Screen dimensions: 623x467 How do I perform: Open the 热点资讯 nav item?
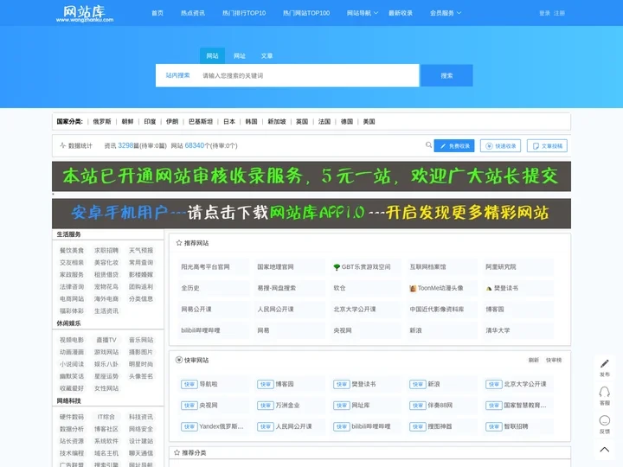(193, 13)
